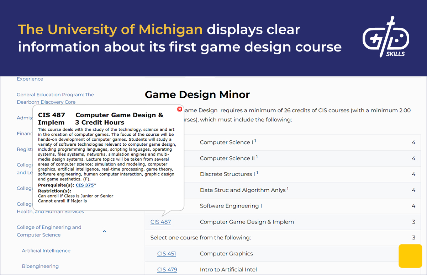
Task: Select the Computer Science II row text
Action: click(229, 158)
